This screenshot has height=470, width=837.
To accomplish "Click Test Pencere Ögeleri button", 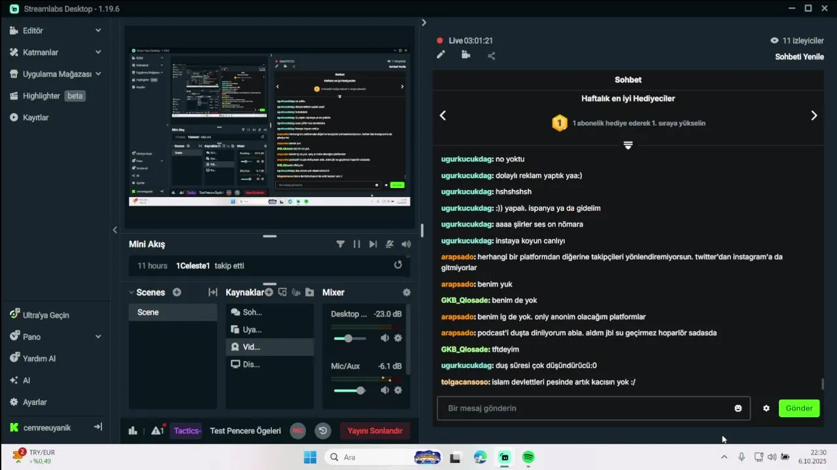I will coord(245,431).
